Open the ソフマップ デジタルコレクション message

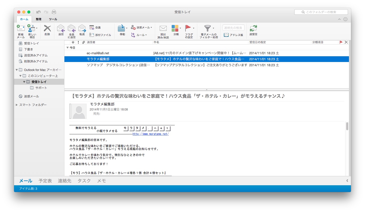click(207, 65)
